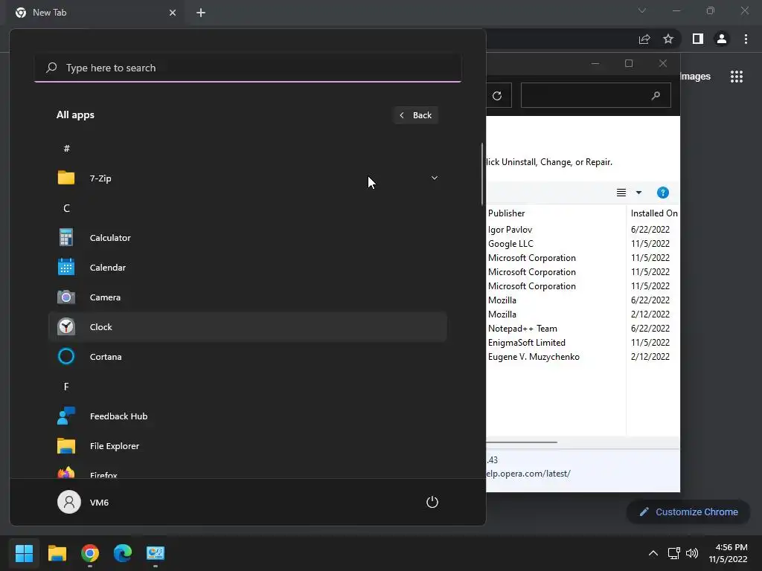Select the 'F' letter header
Screen dimensions: 762x571
coord(66,387)
